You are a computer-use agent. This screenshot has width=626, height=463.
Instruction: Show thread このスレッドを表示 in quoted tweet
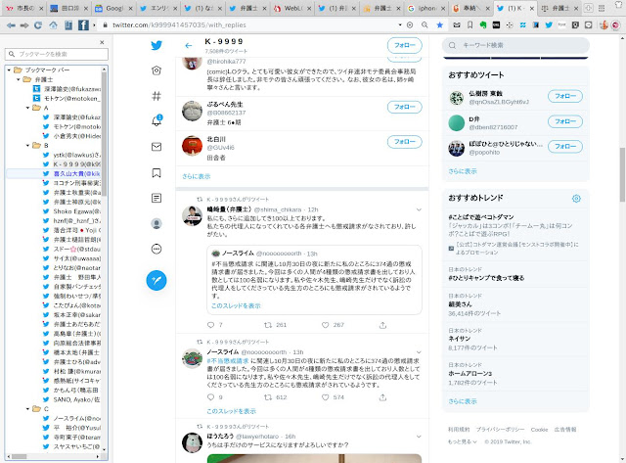236,306
